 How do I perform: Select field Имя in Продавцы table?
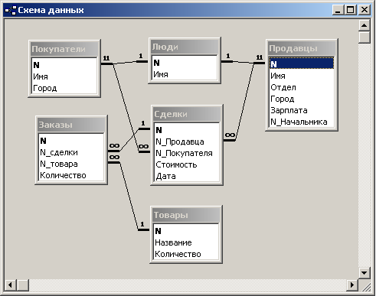(302, 76)
